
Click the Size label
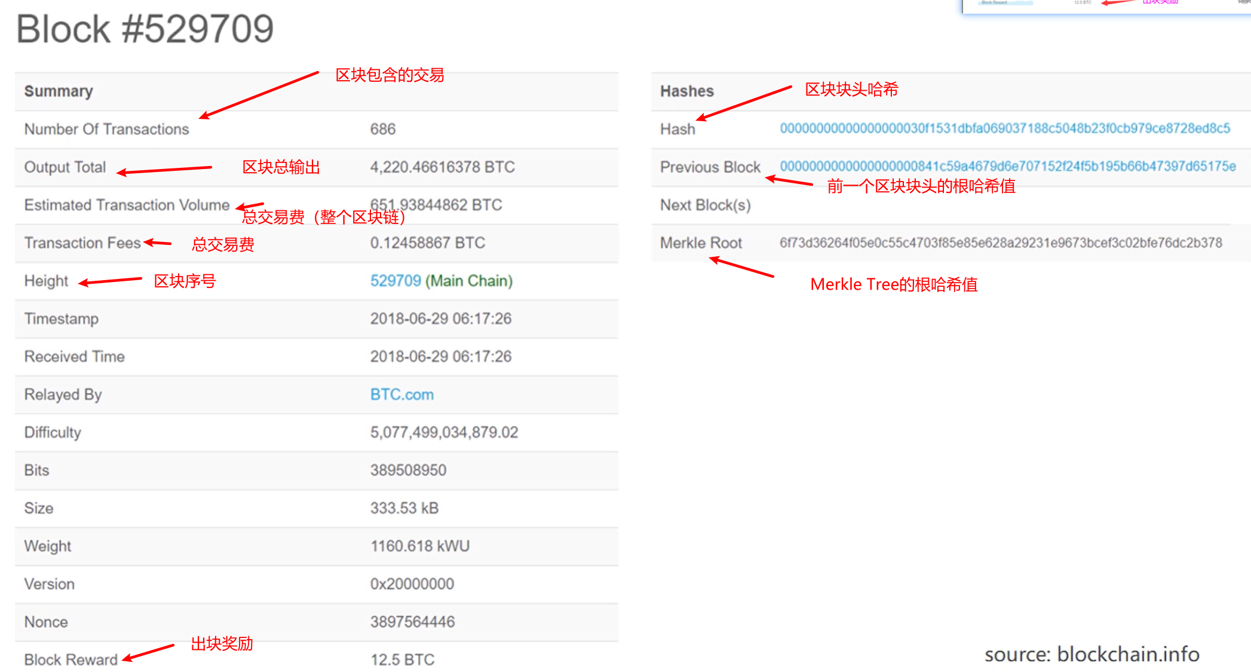point(39,508)
